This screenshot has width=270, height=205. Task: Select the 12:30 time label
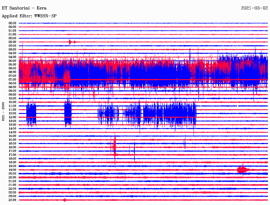click(12, 117)
